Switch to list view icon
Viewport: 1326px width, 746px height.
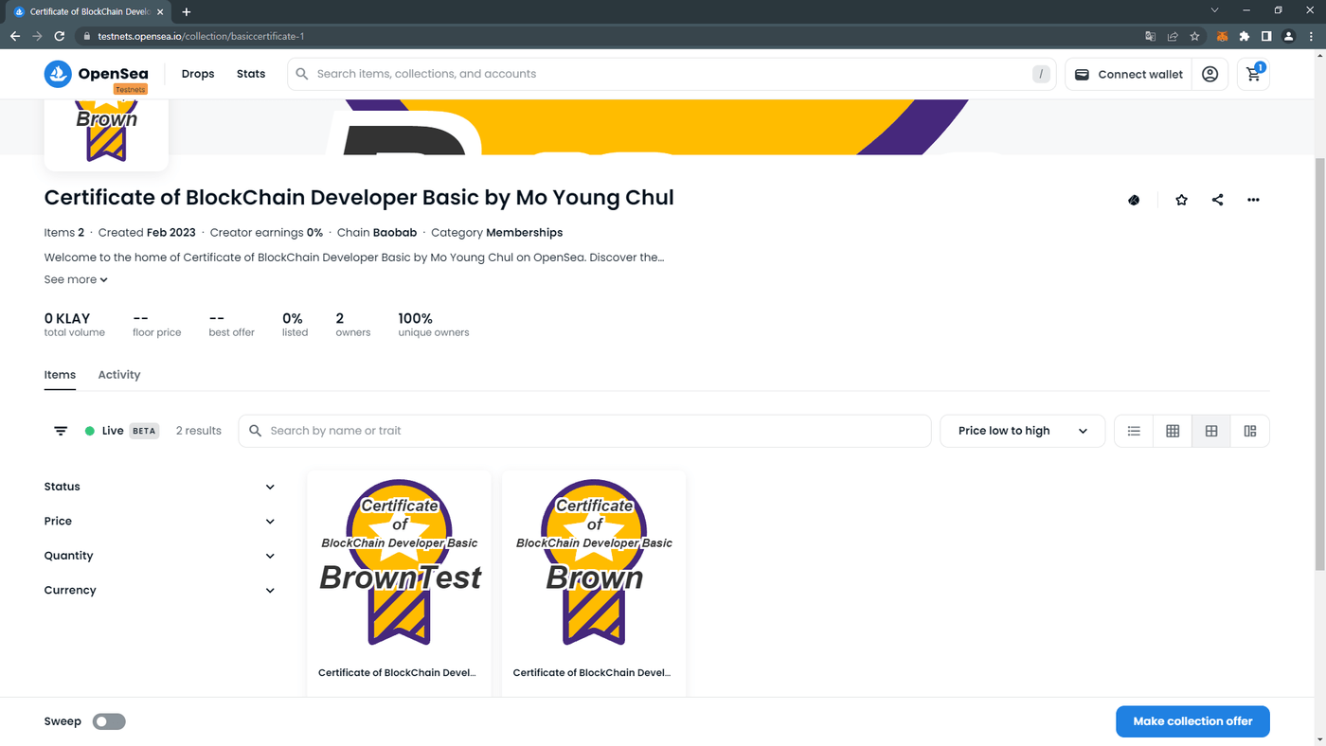(x=1134, y=431)
